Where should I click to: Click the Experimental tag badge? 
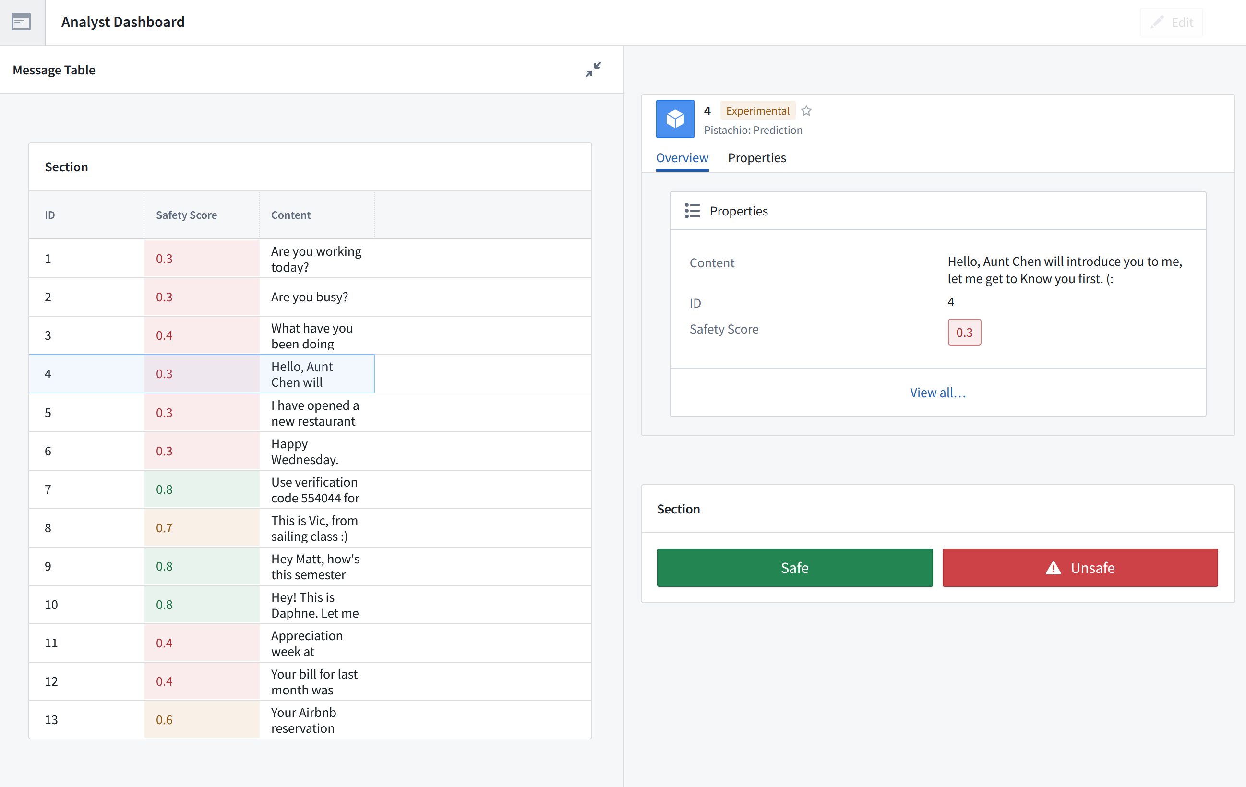(757, 111)
